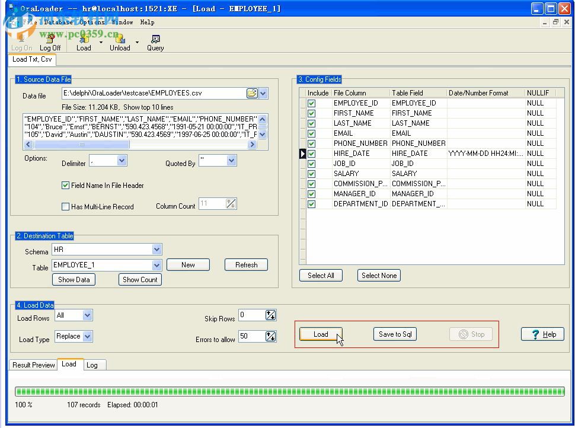Image resolution: width=575 pixels, height=428 pixels.
Task: Click the Save to Sql button
Action: click(x=395, y=334)
